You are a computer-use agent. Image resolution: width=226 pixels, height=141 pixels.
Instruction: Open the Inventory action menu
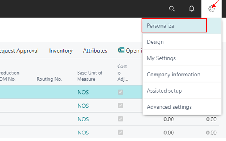[x=61, y=51]
